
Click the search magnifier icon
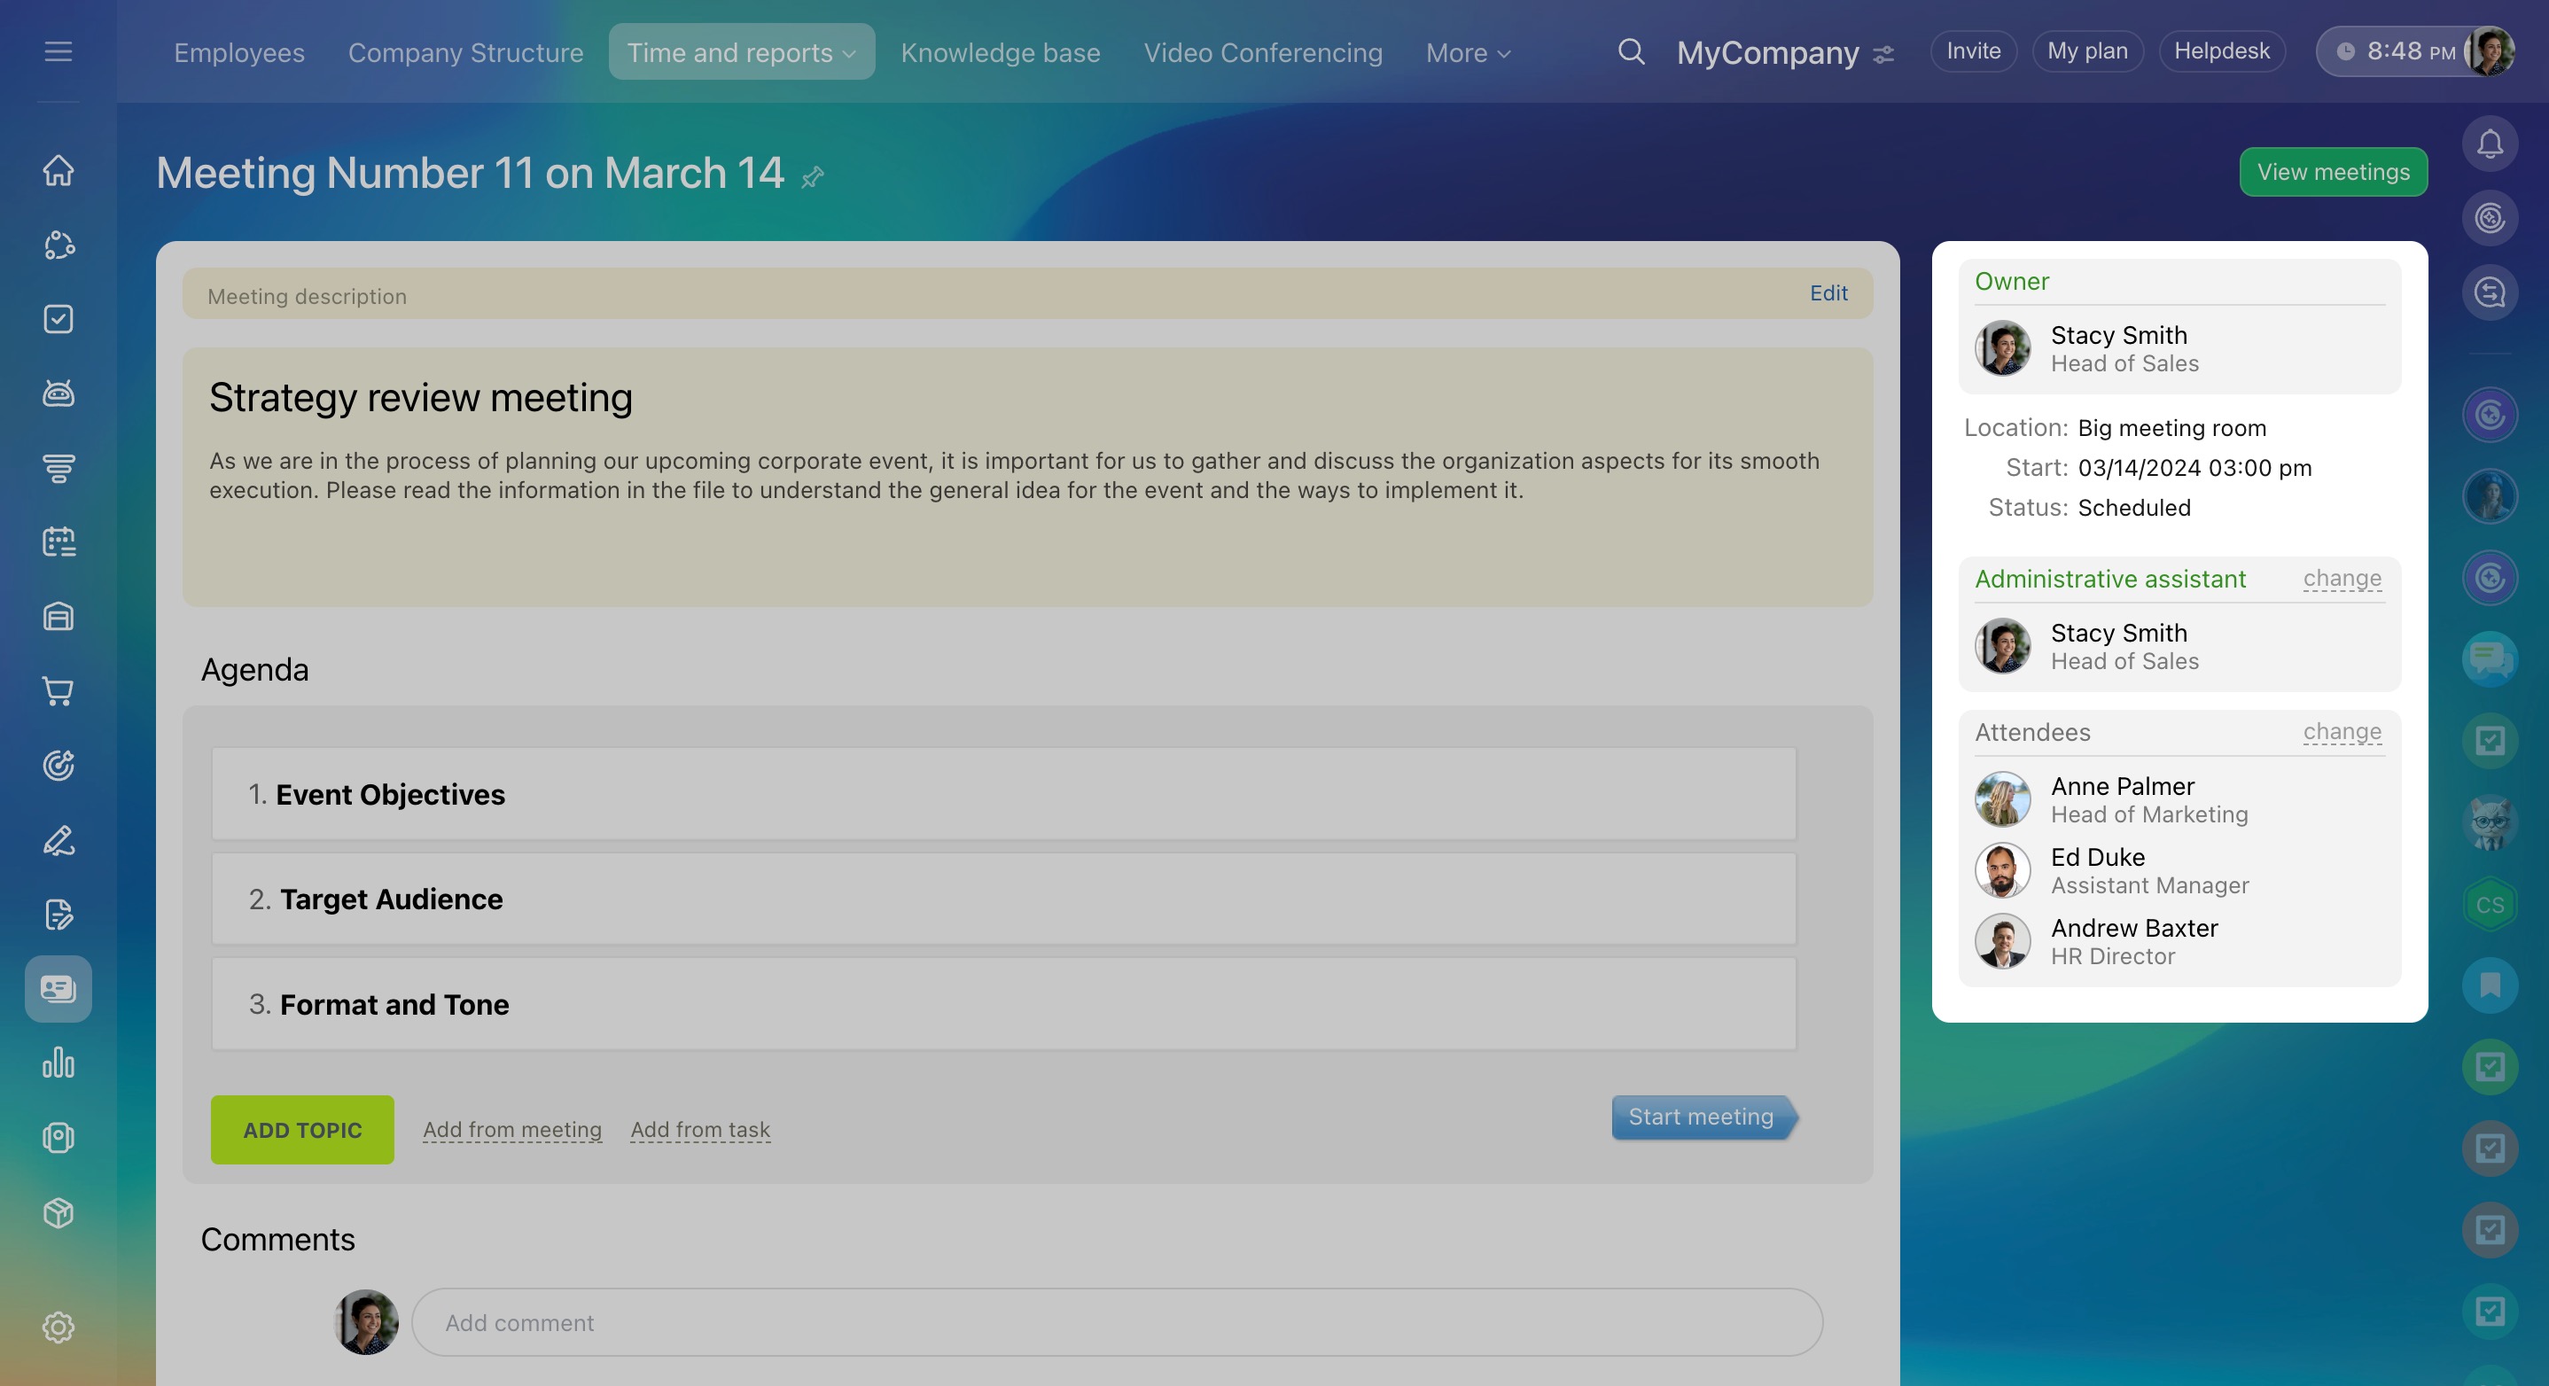click(1631, 51)
